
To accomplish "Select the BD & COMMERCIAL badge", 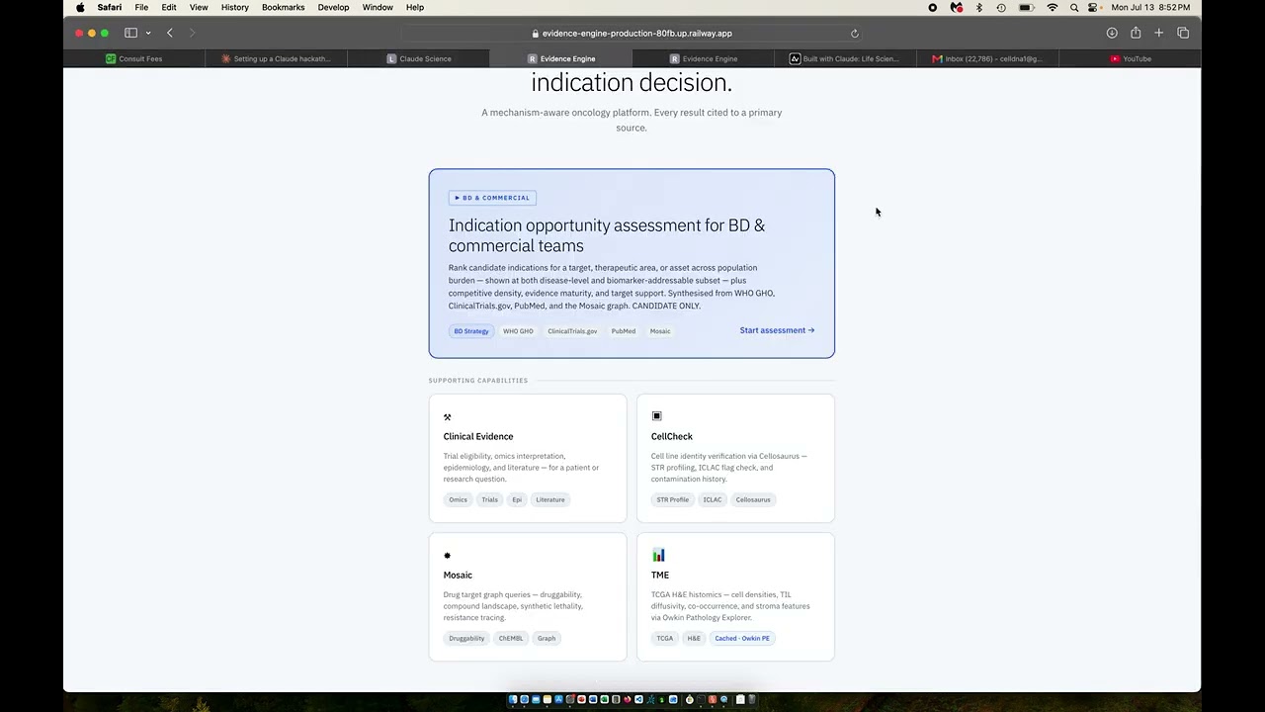I will click(492, 198).
